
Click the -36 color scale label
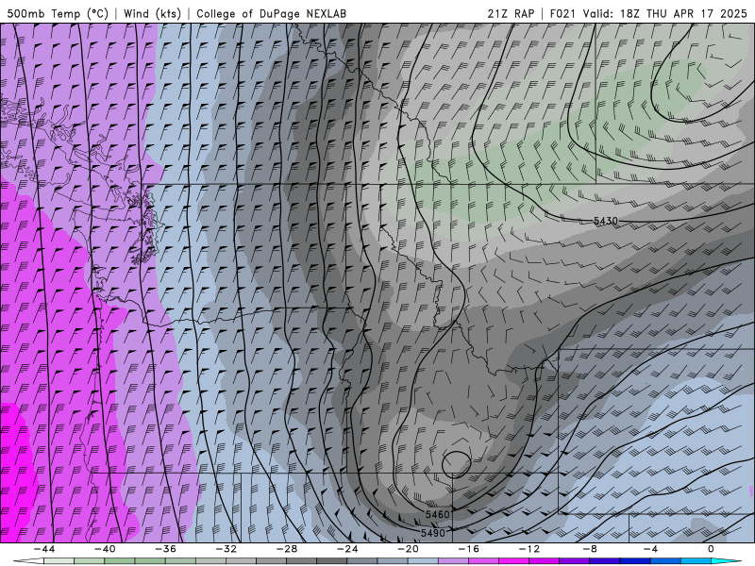[x=165, y=549]
